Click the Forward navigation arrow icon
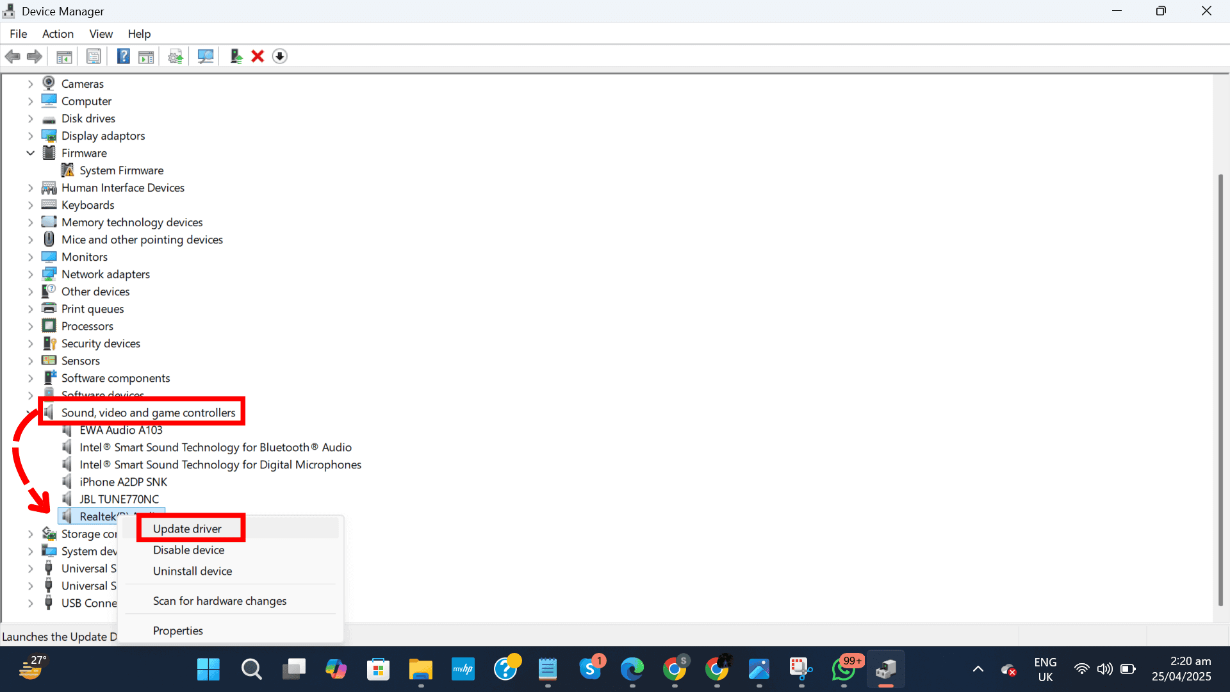This screenshot has width=1230, height=692. point(34,56)
